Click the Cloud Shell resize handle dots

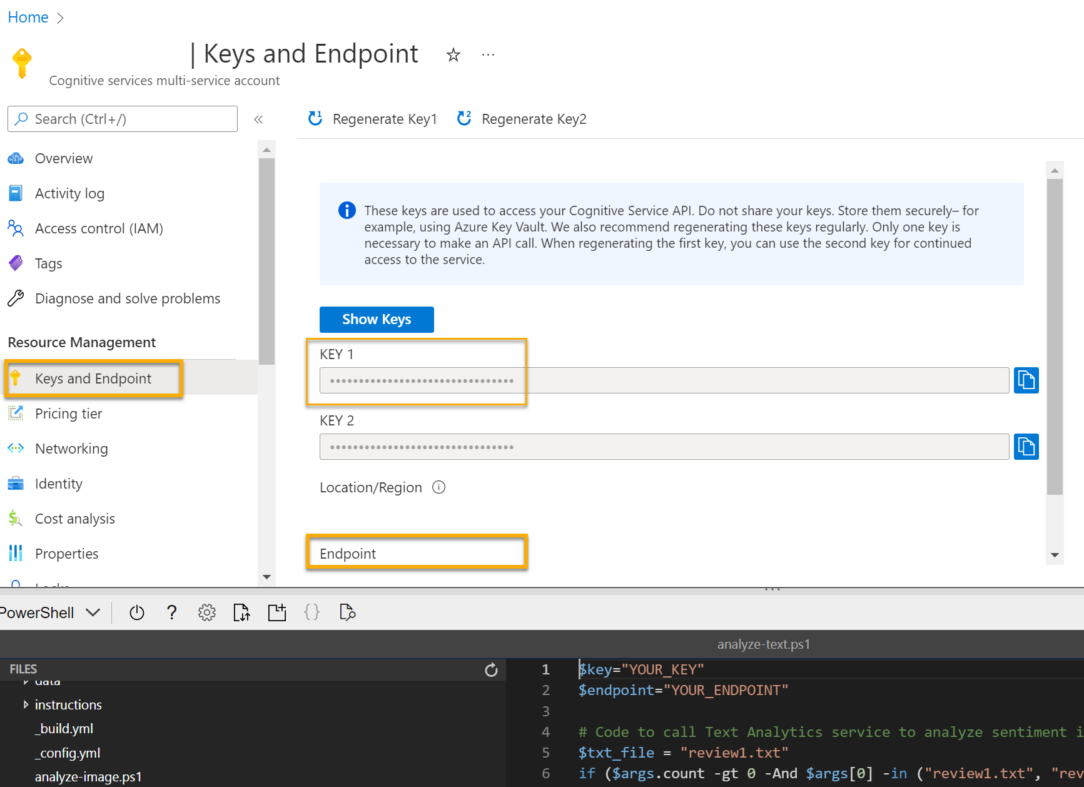tap(772, 589)
